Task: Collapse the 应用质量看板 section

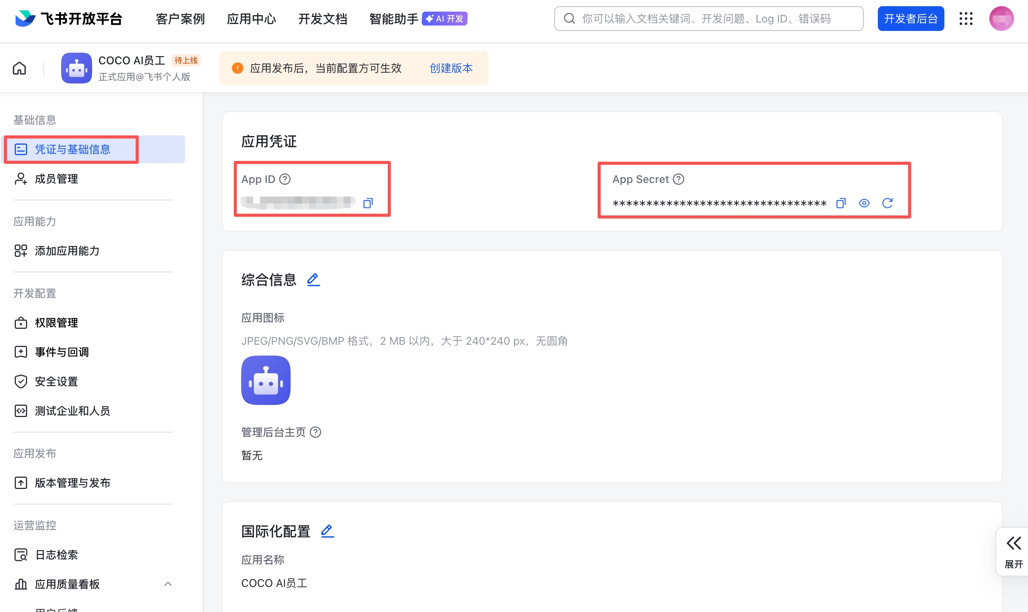Action: [168, 584]
